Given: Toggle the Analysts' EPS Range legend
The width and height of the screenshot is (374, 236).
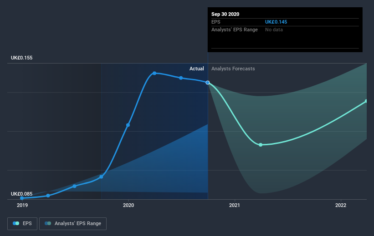Looking at the screenshot, I should click(x=73, y=223).
